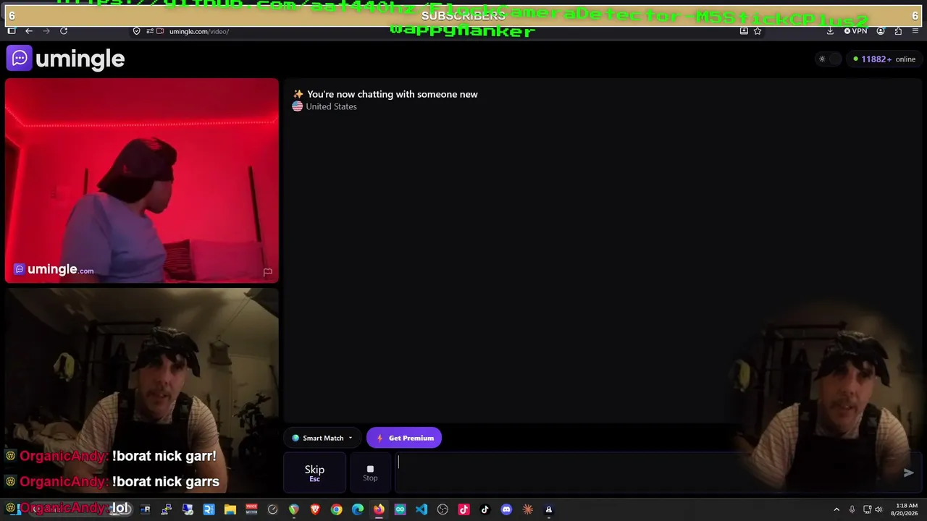
Task: Open Brave browser from the taskbar
Action: pos(315,509)
